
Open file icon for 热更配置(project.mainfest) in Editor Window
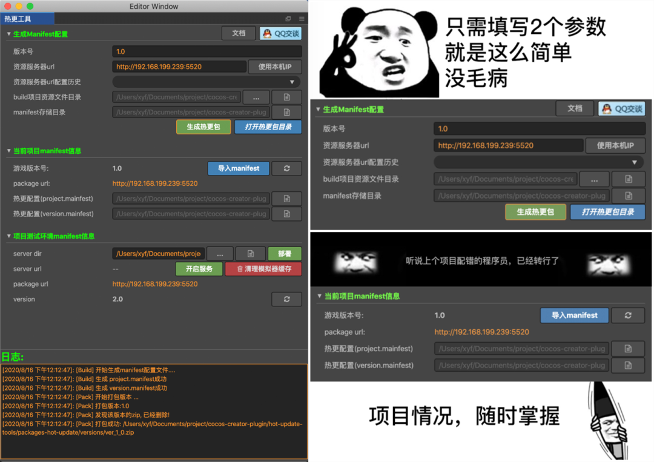(x=287, y=199)
